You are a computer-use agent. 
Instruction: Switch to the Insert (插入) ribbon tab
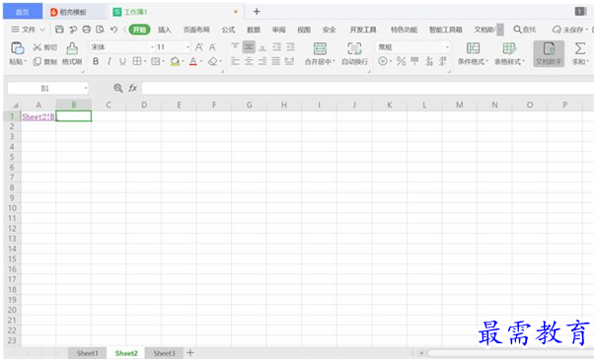point(165,30)
